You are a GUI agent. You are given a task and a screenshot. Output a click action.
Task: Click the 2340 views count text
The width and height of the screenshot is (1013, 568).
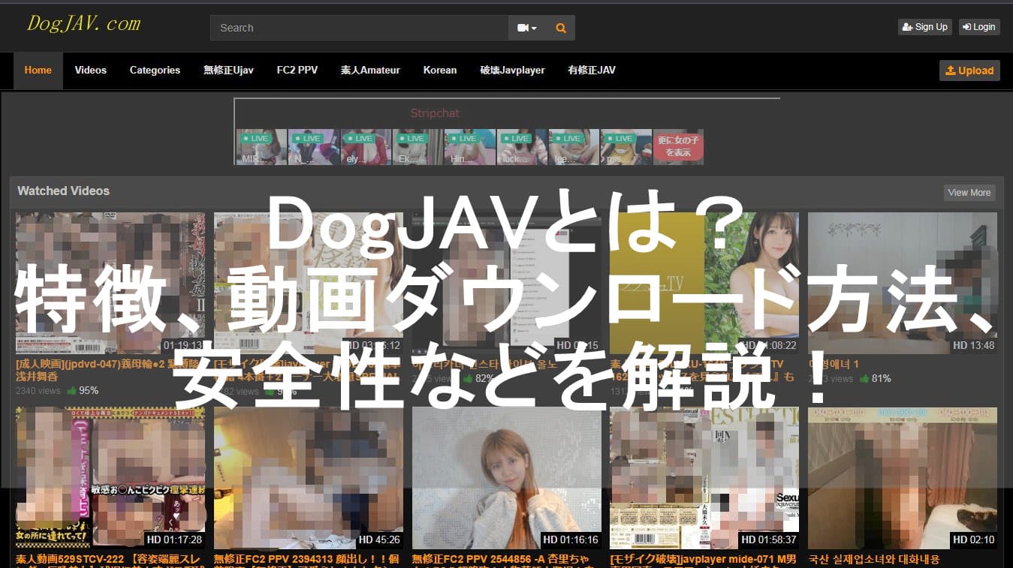[38, 391]
